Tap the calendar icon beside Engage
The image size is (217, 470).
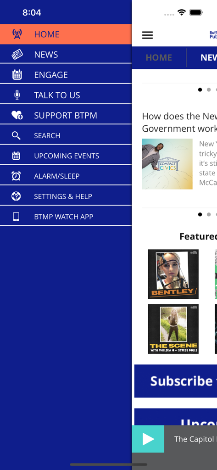tap(17, 75)
